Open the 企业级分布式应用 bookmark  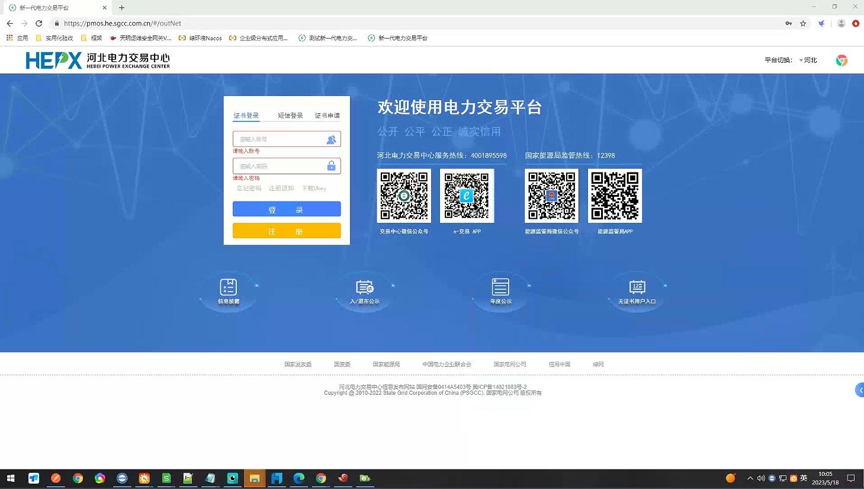pyautogui.click(x=258, y=38)
